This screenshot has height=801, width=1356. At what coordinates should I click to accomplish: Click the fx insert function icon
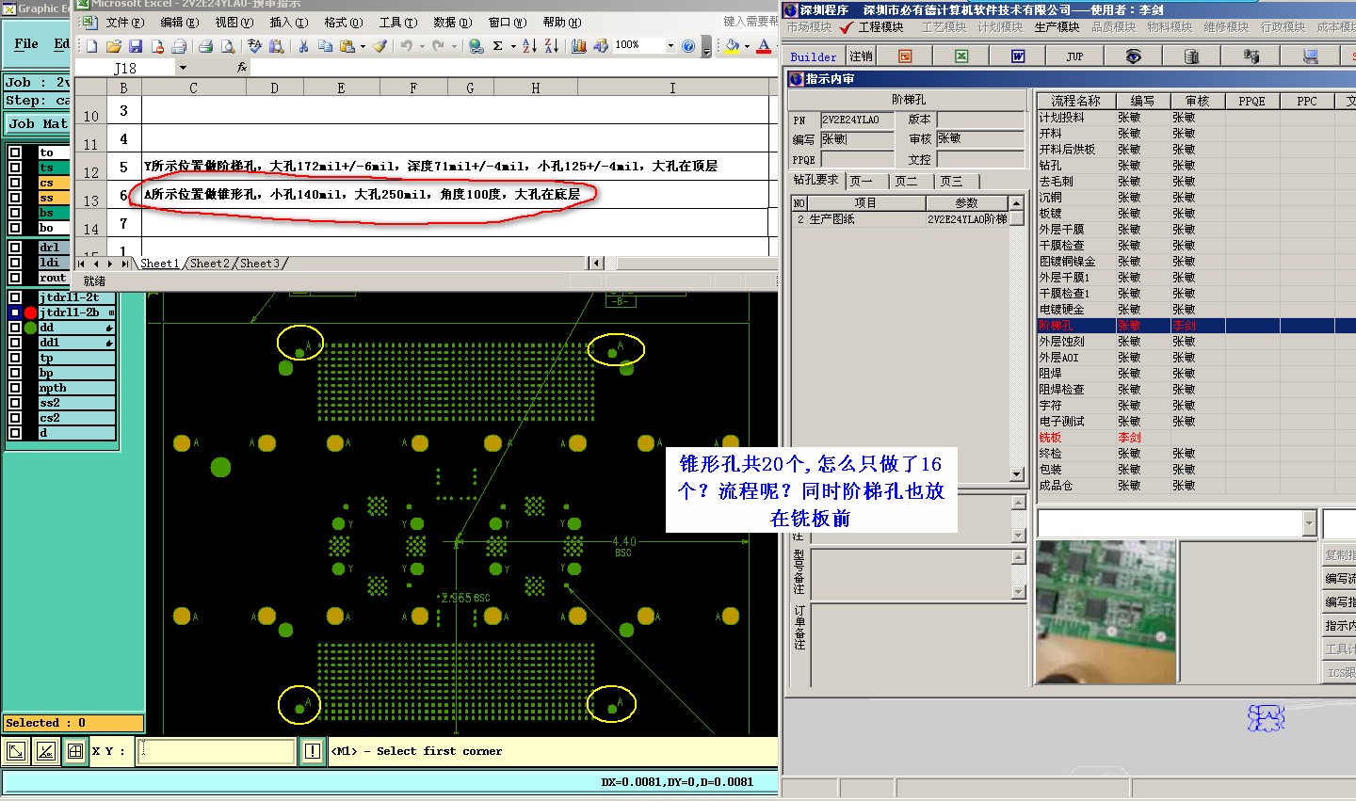pyautogui.click(x=242, y=68)
